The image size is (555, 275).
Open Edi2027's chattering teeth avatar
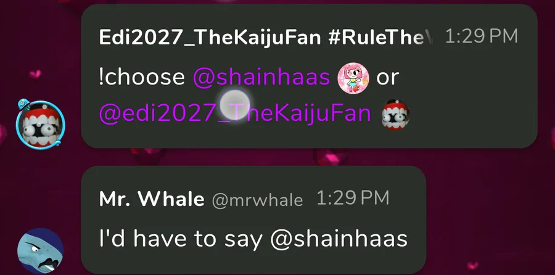pyautogui.click(x=40, y=124)
